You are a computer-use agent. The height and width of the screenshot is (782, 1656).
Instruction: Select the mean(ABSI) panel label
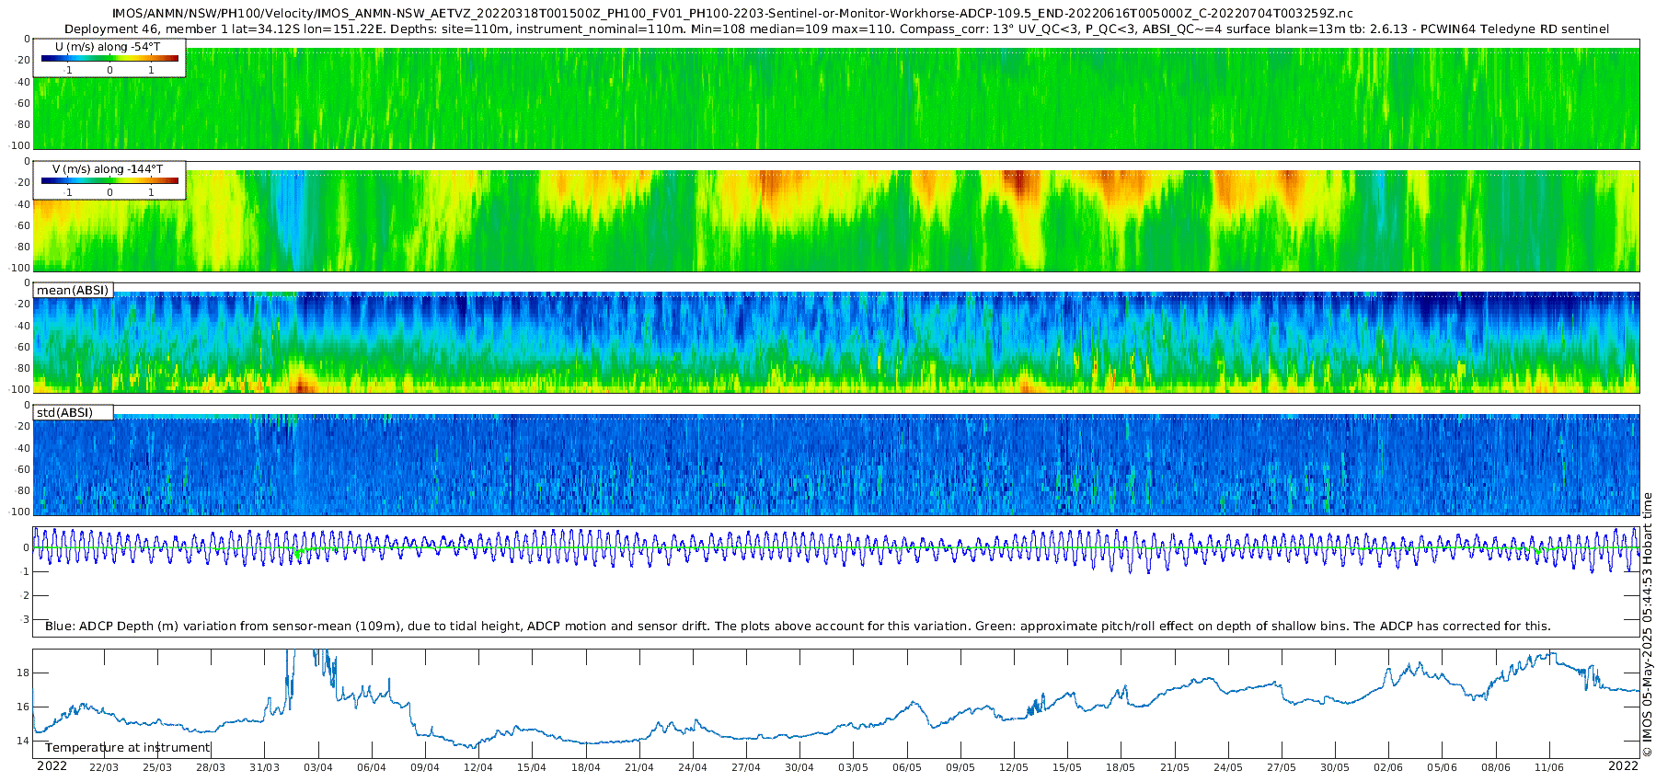pyautogui.click(x=73, y=291)
